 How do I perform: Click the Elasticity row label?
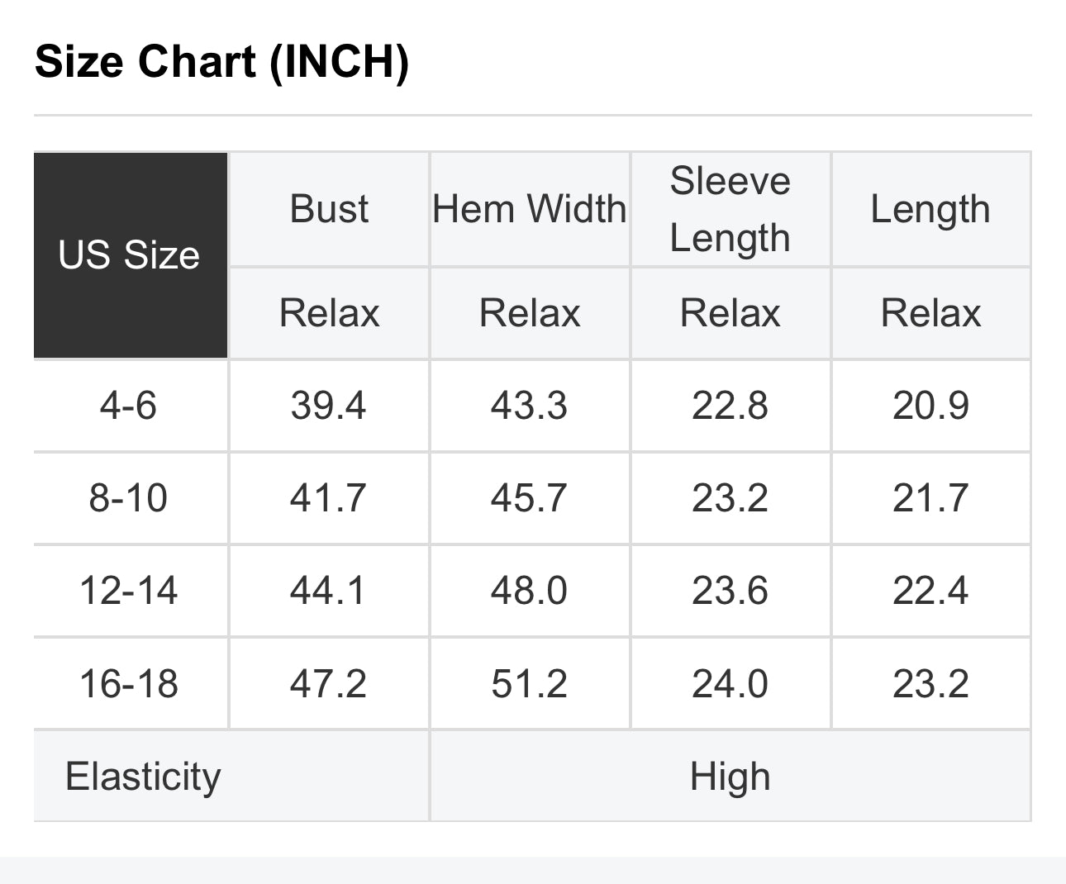(143, 777)
